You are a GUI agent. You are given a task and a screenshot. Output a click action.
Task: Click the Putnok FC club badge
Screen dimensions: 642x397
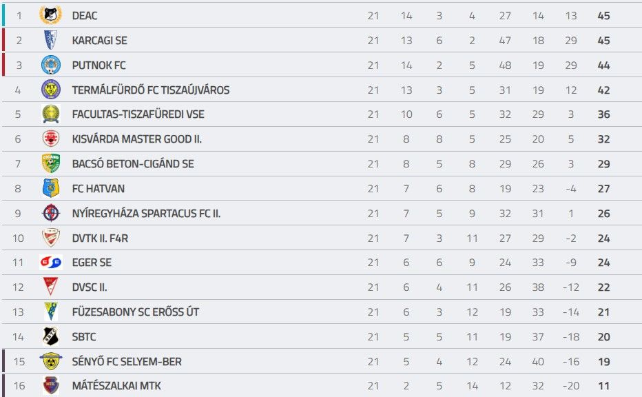50,65
